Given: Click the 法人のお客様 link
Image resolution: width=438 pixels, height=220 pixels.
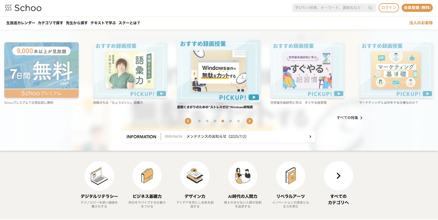Looking at the screenshot, I should (x=421, y=23).
